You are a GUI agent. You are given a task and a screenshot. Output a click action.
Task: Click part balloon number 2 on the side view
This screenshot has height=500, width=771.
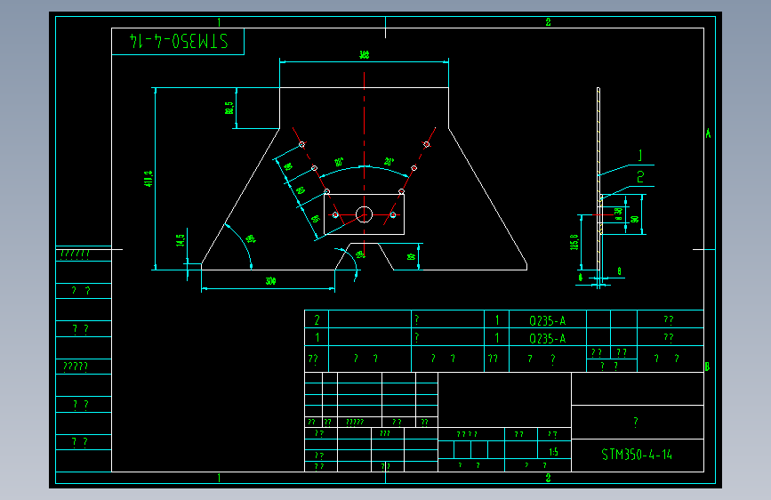tap(640, 177)
